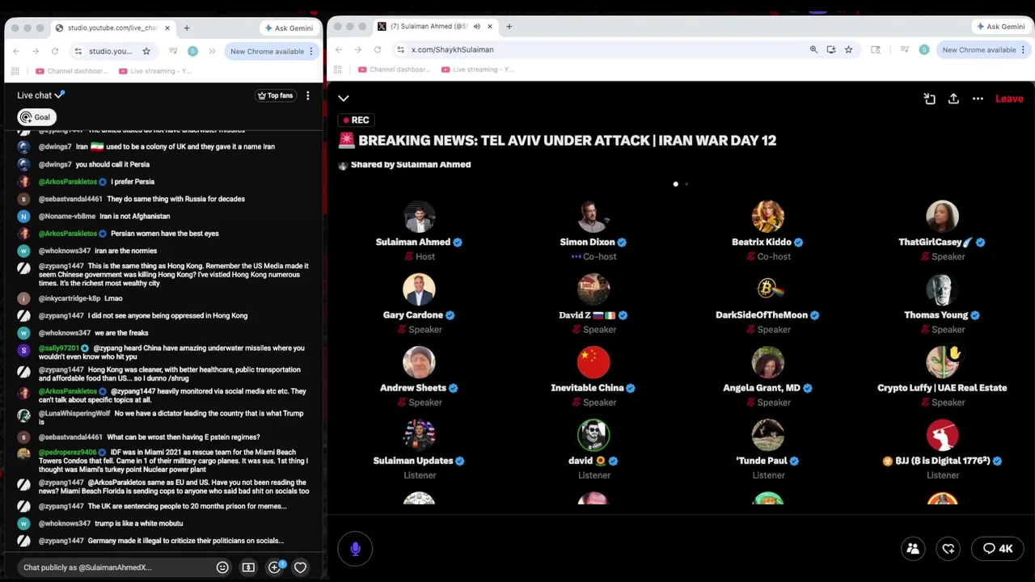Select Simon Dixon co-host avatar
The height and width of the screenshot is (582, 1035).
pyautogui.click(x=594, y=217)
